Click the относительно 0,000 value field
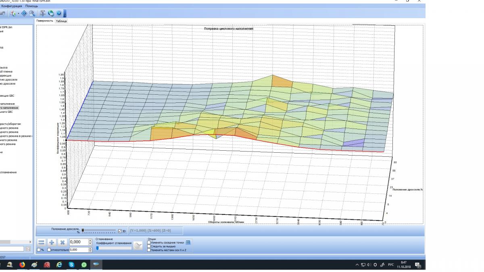484x272 pixels. click(x=79, y=250)
